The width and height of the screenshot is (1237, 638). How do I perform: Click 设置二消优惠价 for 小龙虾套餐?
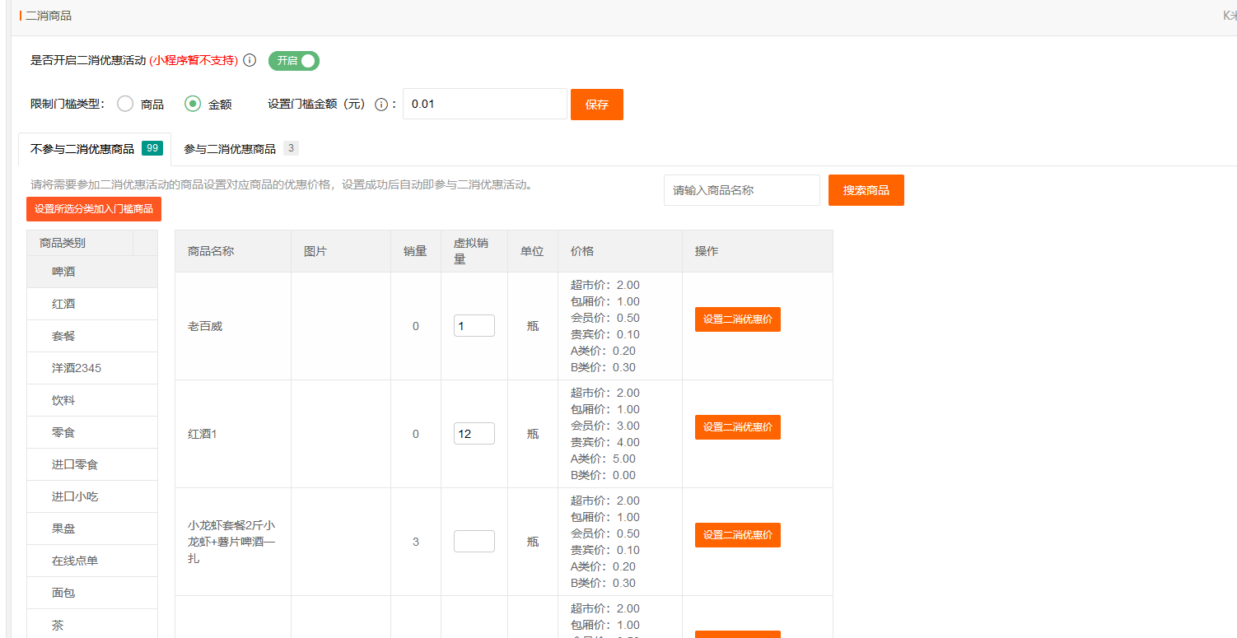click(x=738, y=535)
